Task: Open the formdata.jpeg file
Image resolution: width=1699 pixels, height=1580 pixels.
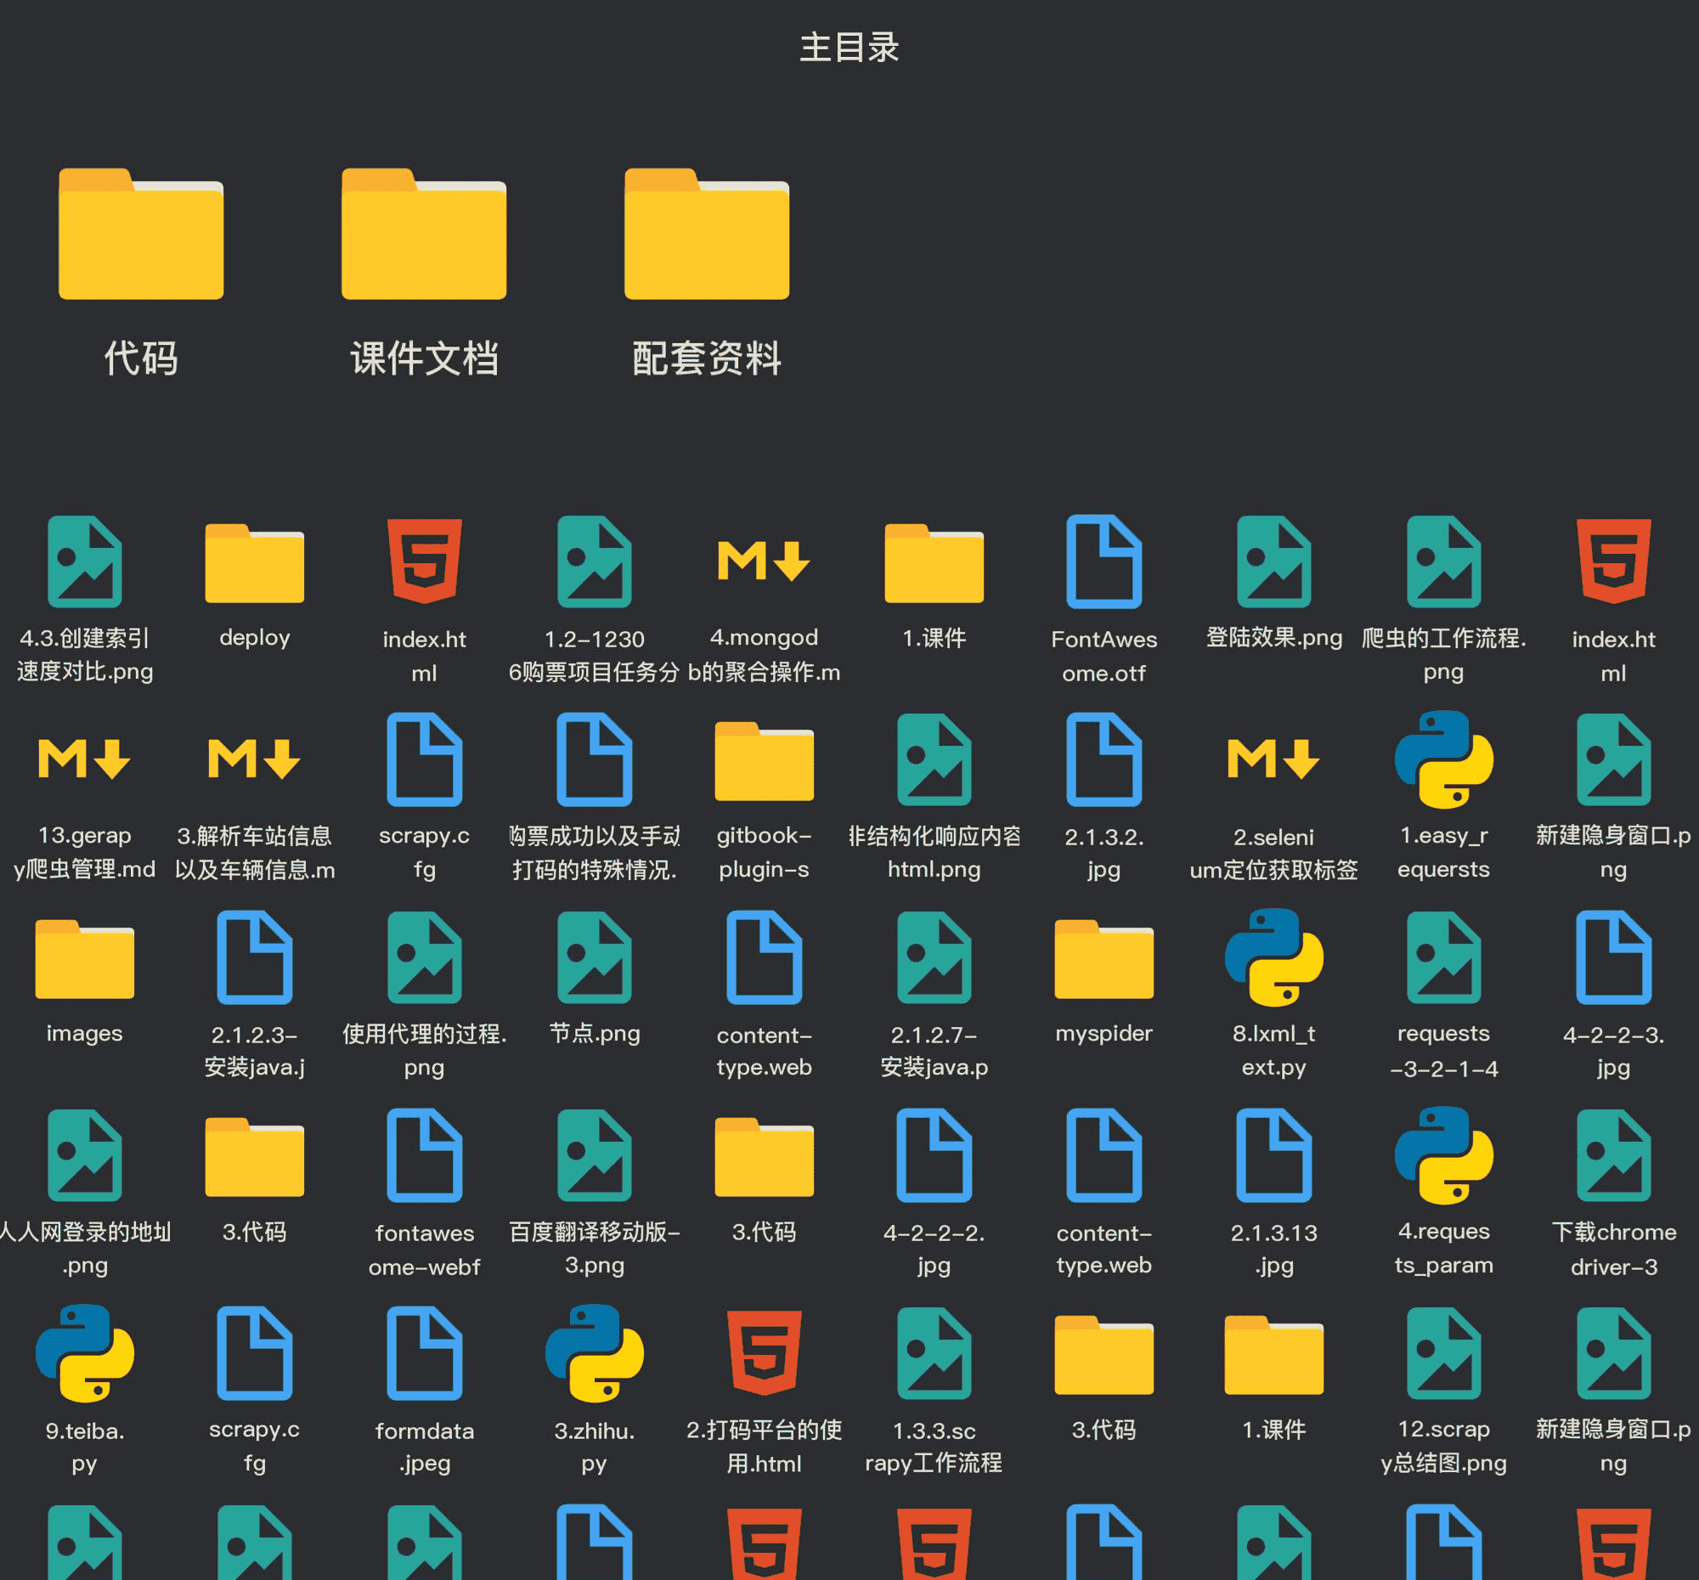Action: pyautogui.click(x=424, y=1354)
